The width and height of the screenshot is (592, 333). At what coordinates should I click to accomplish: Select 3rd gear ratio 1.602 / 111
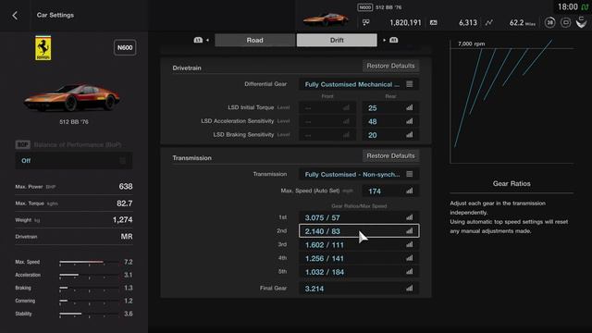pyautogui.click(x=359, y=244)
